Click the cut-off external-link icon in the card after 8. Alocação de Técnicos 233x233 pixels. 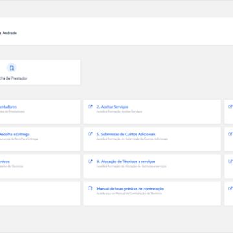[230, 161]
